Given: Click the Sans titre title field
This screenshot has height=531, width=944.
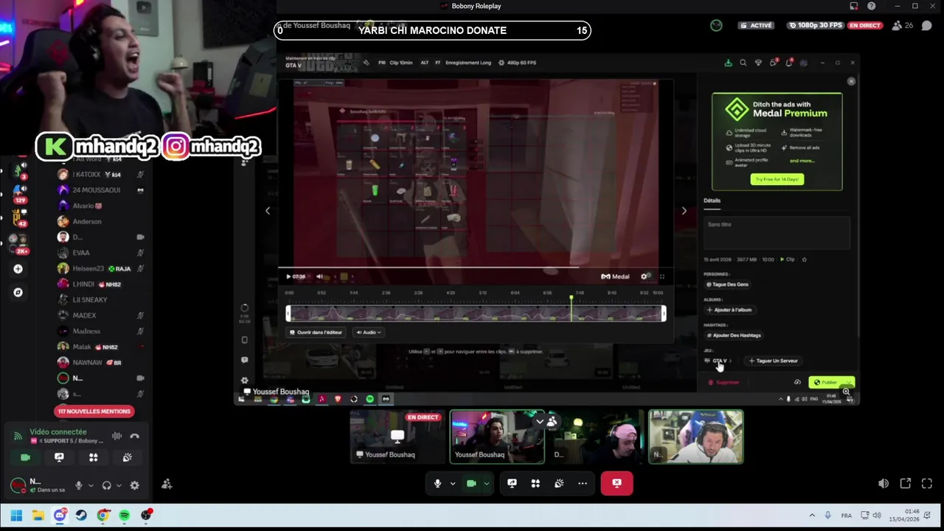Looking at the screenshot, I should [777, 235].
